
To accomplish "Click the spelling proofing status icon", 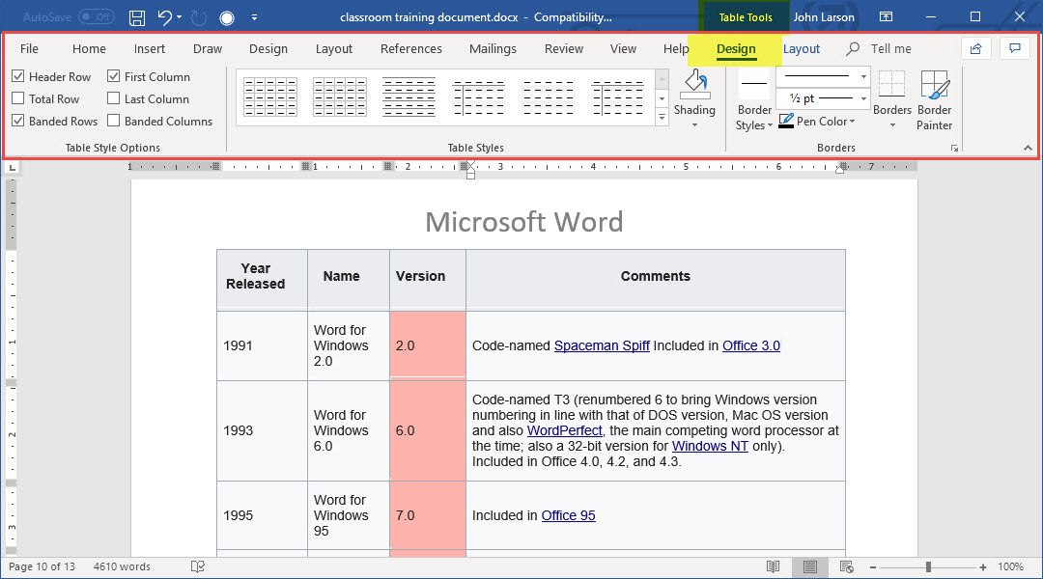I will tap(198, 566).
